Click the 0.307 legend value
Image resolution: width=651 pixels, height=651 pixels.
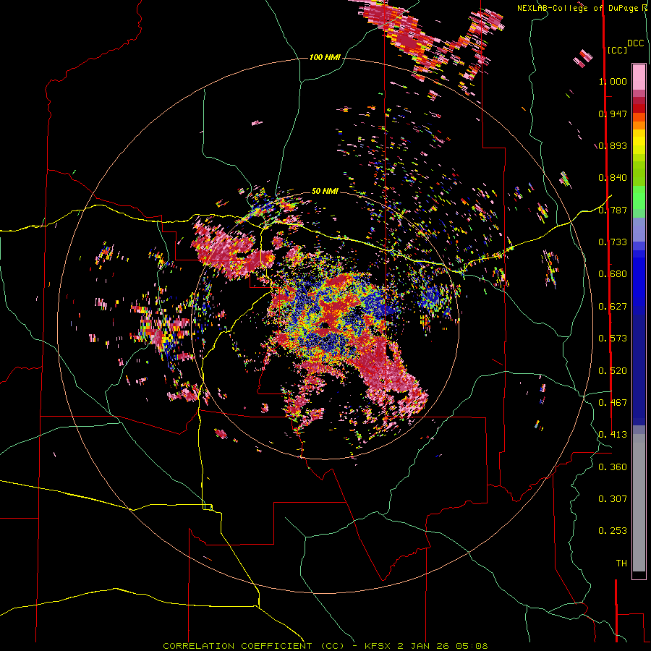click(x=613, y=499)
